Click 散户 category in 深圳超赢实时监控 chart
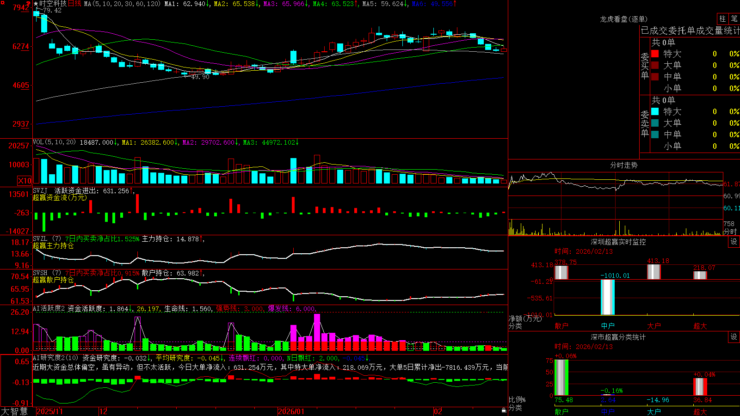This screenshot has width=740, height=416. click(x=561, y=325)
